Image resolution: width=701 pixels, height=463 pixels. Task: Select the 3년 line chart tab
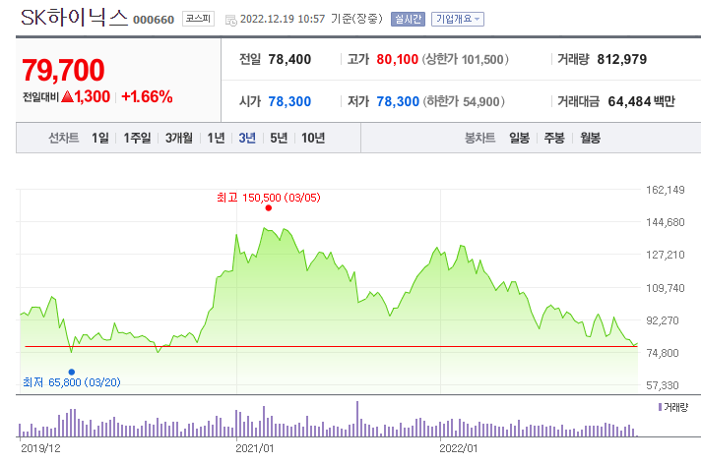coord(247,138)
